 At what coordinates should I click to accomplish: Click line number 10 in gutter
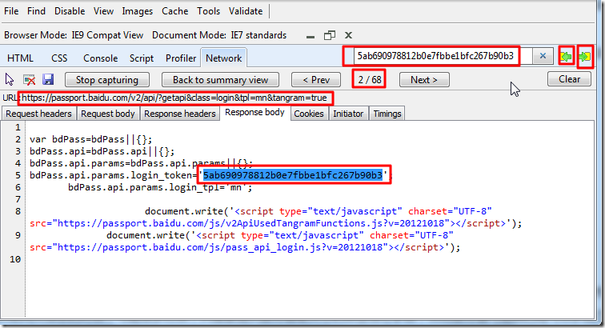[15, 259]
